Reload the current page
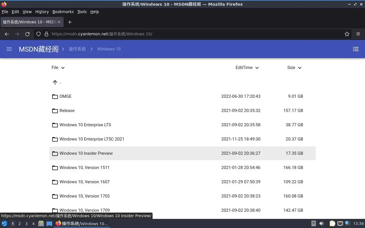This screenshot has width=365, height=228. click(27, 34)
